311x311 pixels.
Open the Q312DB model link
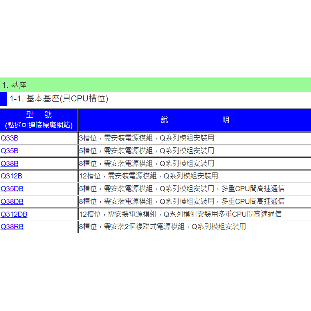(x=14, y=214)
